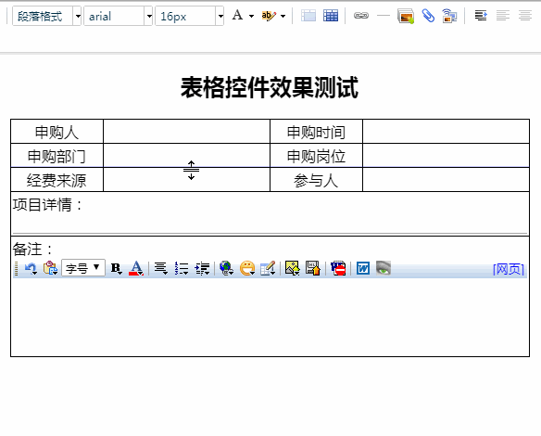This screenshot has width=541, height=436.
Task: Toggle the indent paragraph icon
Action: pyautogui.click(x=481, y=16)
